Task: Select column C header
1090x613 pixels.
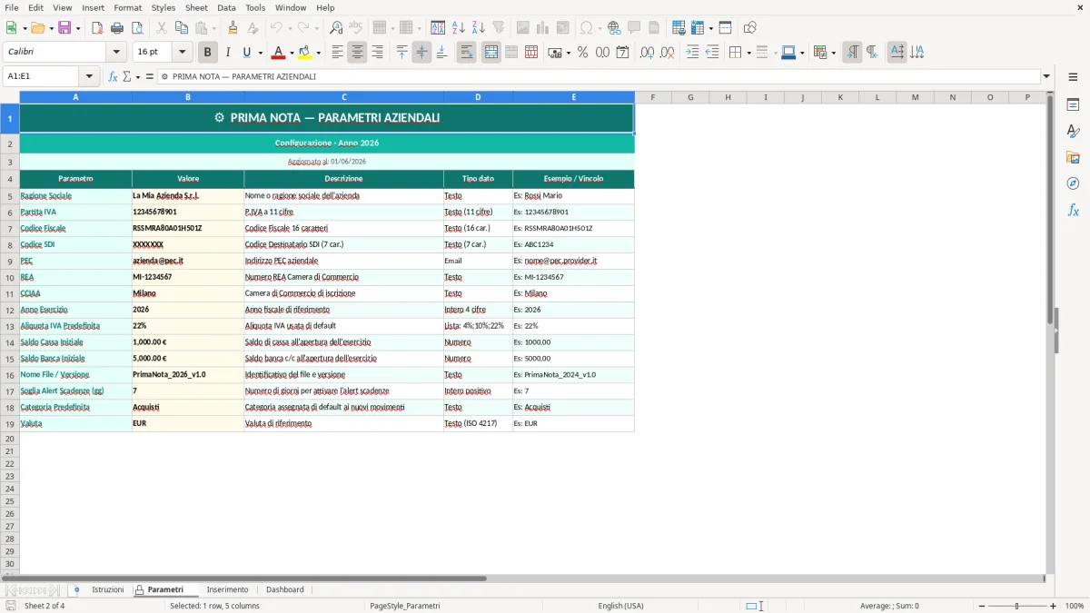Action: pyautogui.click(x=344, y=97)
